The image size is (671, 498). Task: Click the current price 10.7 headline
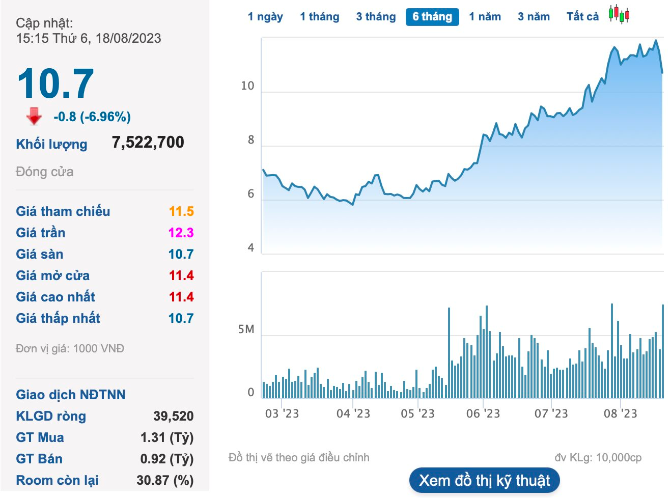point(55,84)
